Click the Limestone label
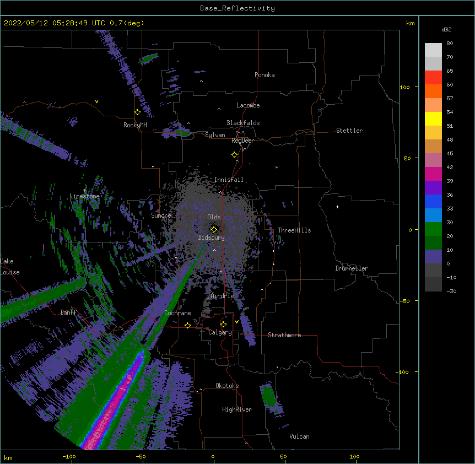 coord(84,196)
